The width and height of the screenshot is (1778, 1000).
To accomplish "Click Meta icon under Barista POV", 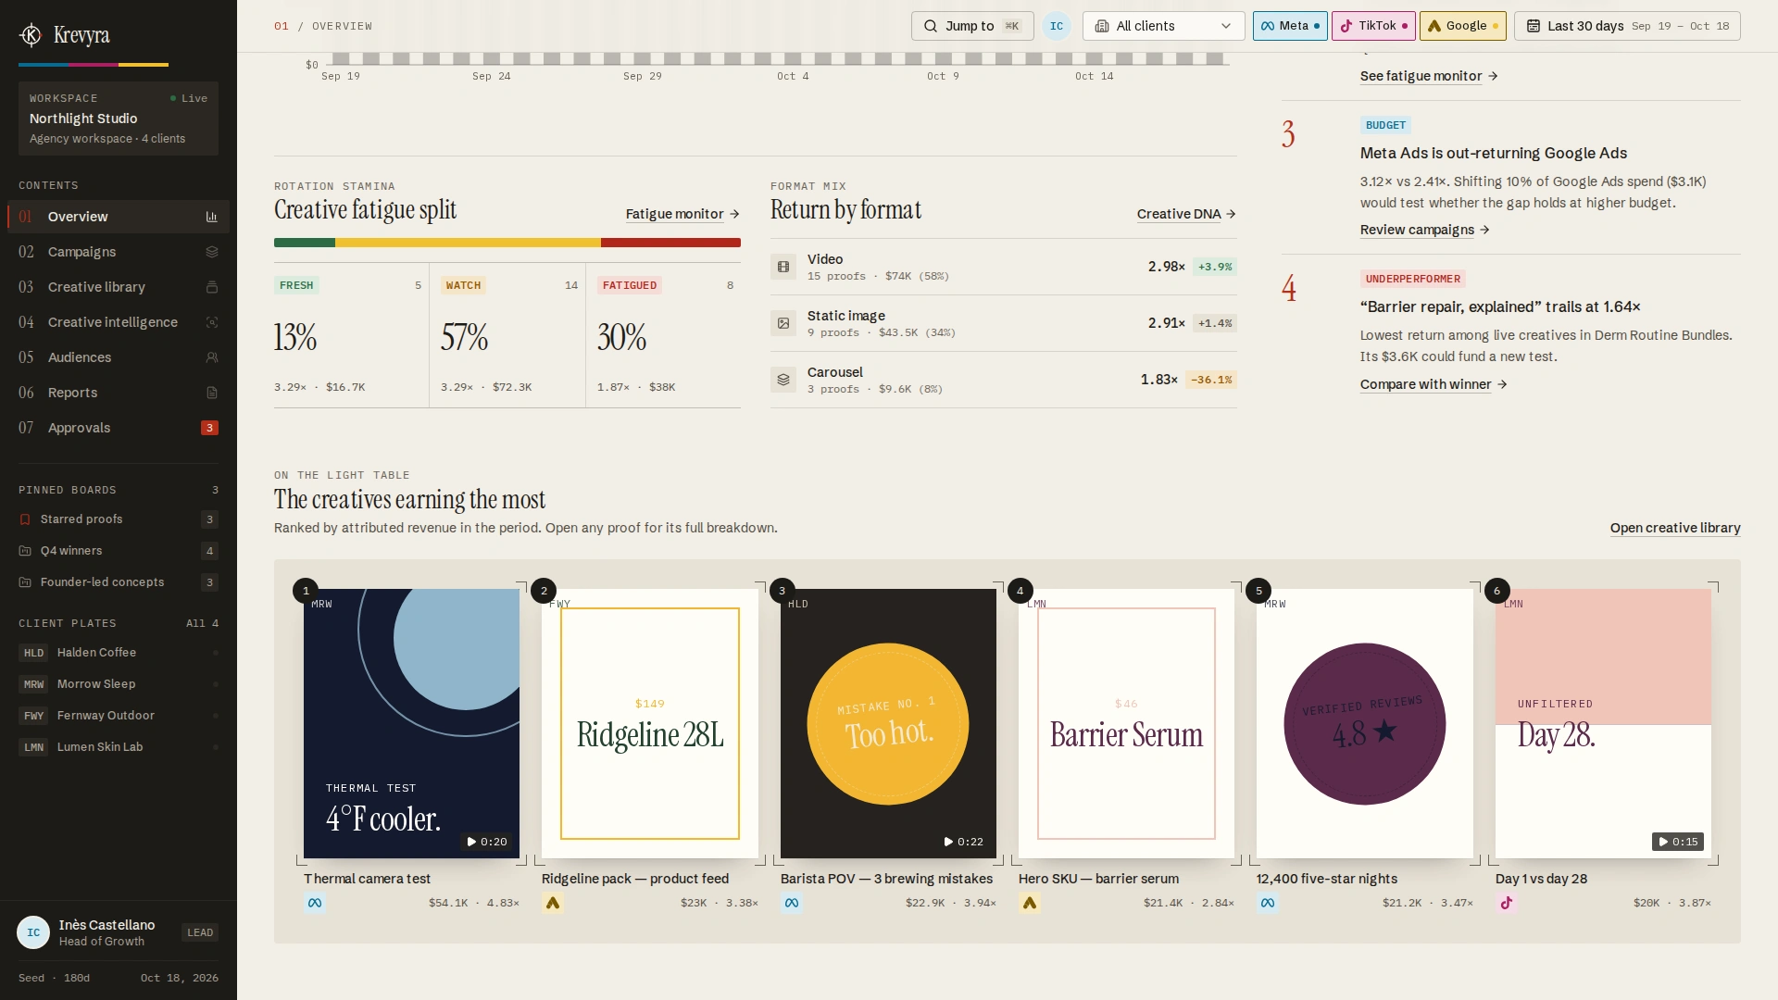I will (792, 903).
